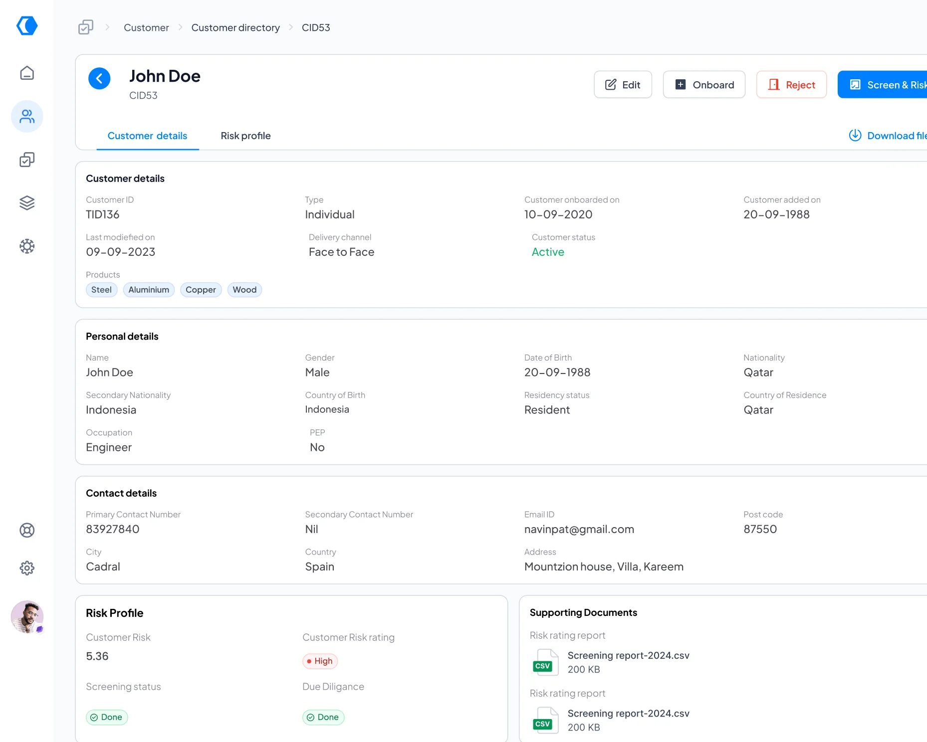
Task: Click the Onboard button
Action: click(703, 84)
